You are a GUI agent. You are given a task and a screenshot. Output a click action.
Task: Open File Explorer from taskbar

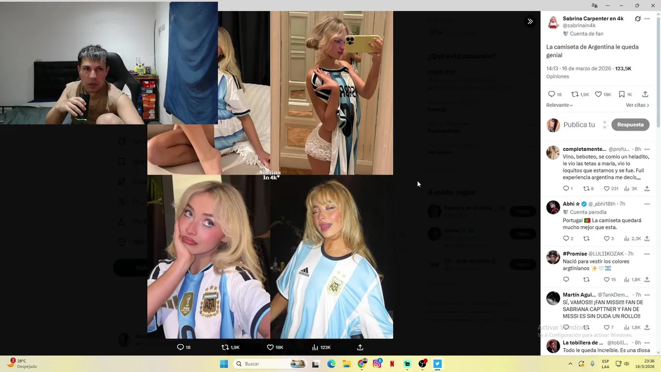[347, 364]
